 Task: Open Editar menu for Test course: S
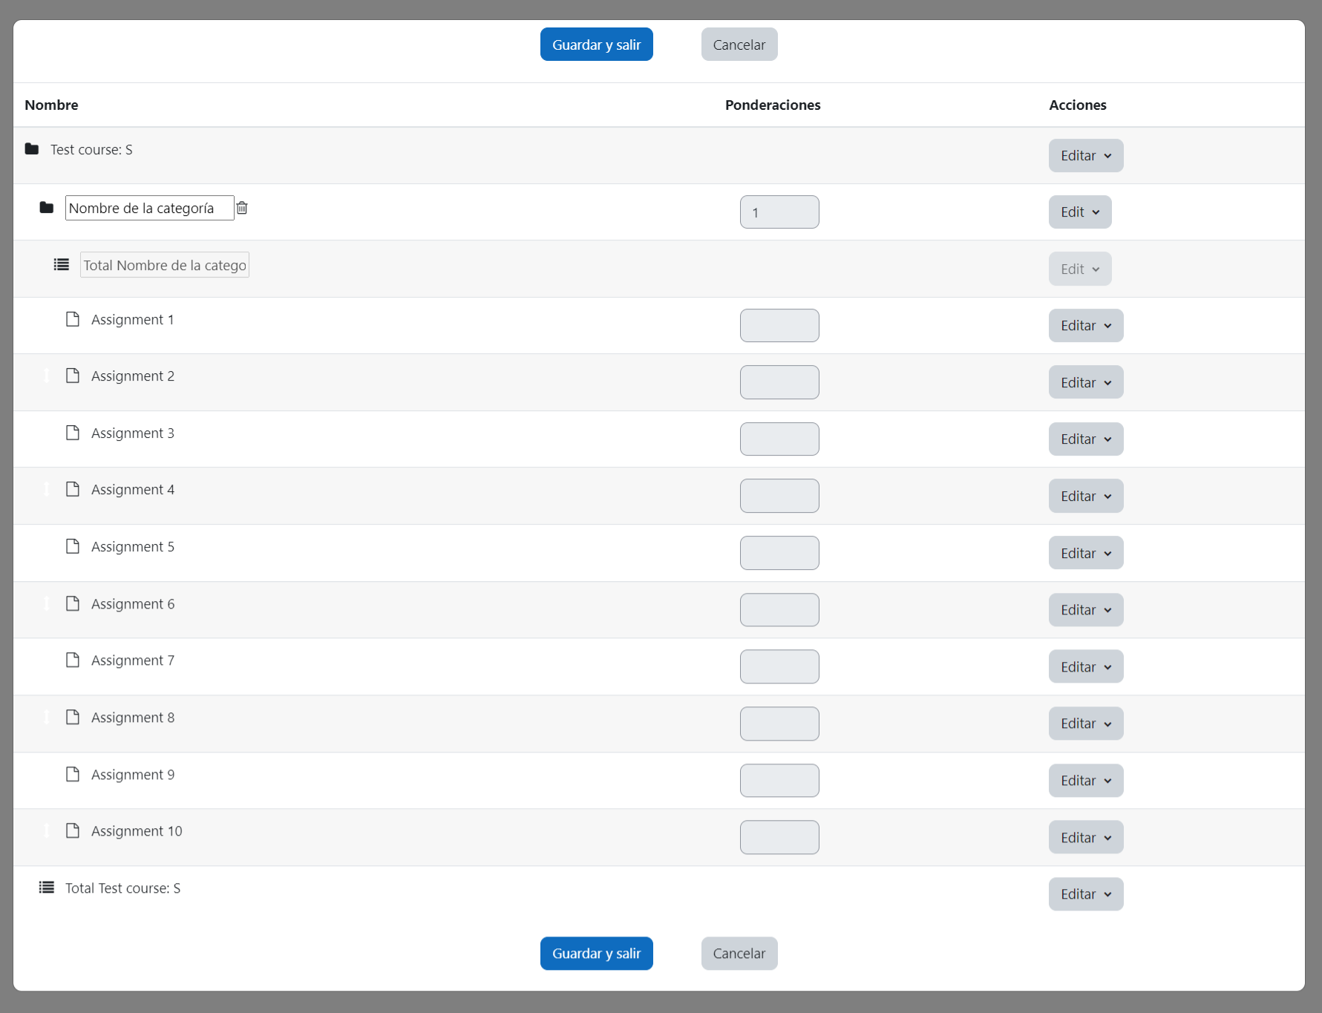[x=1086, y=156]
